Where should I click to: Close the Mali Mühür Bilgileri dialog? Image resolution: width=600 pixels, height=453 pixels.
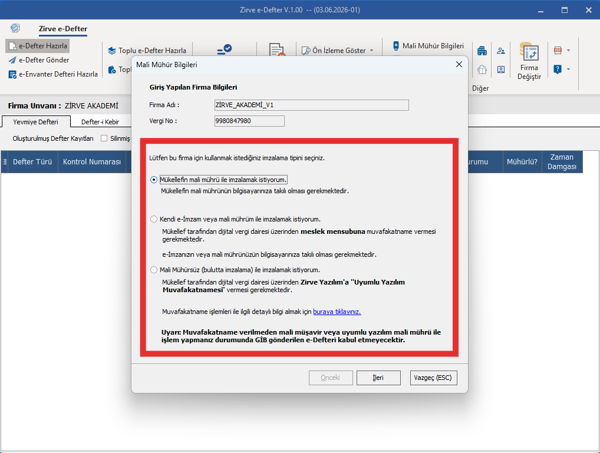[x=459, y=64]
